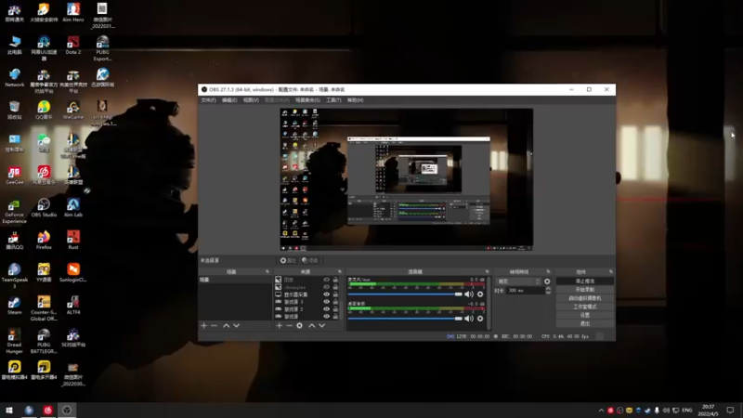The width and height of the screenshot is (743, 418).
Task: Move scene up with the arrow under 场景 list
Action: tap(226, 326)
